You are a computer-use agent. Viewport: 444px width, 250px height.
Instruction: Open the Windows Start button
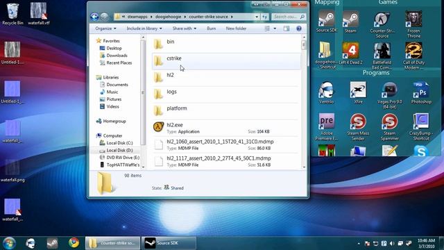tap(9, 243)
